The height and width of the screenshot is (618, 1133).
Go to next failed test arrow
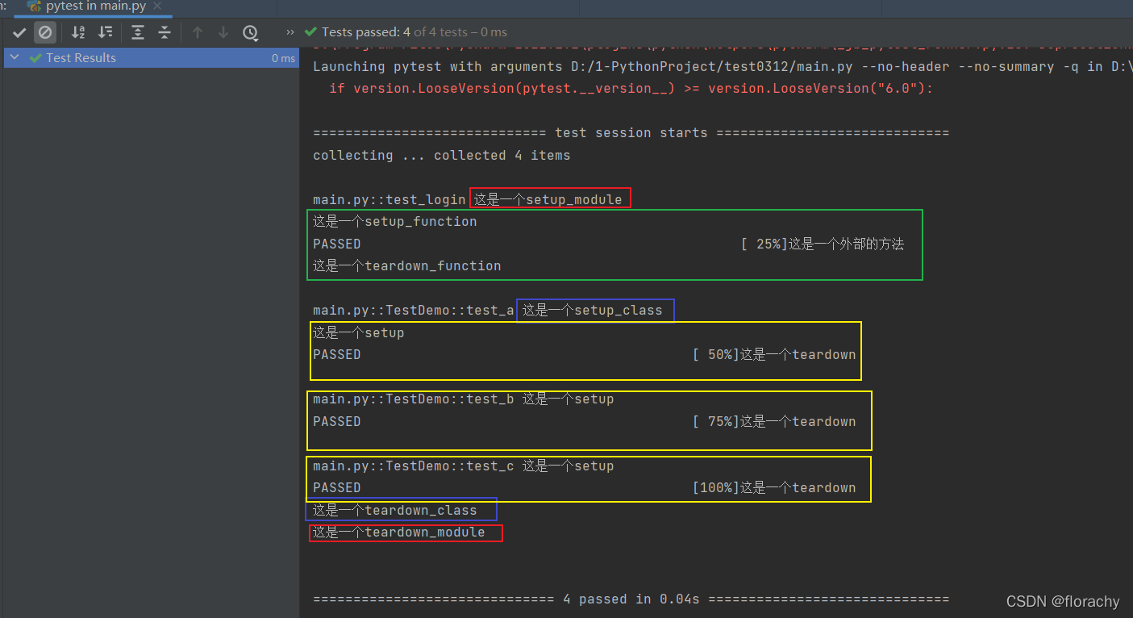coord(223,32)
